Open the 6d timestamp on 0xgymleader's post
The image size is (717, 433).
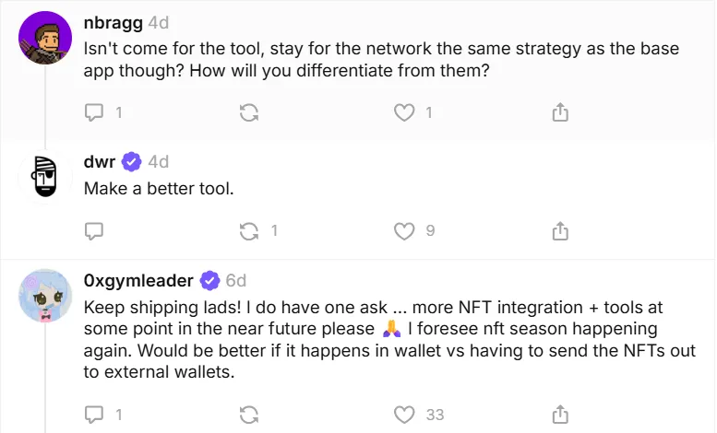point(236,280)
